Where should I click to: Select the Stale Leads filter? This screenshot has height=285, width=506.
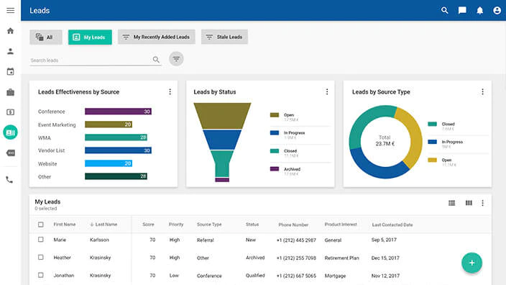[224, 37]
